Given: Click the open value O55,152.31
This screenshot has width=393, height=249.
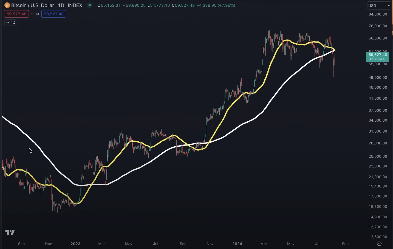Looking at the screenshot, I should (109, 5).
